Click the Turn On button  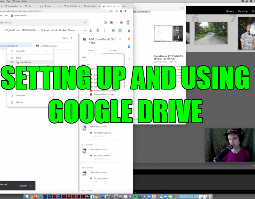pyautogui.click(x=23, y=186)
